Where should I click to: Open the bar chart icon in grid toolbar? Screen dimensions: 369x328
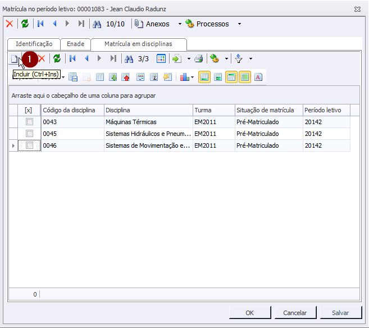[184, 77]
